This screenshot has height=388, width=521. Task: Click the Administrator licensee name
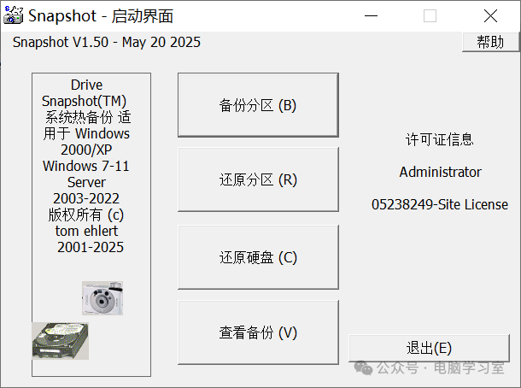click(440, 172)
